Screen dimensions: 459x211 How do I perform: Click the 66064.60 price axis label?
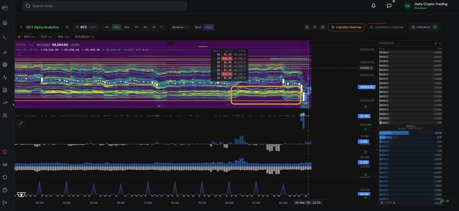click(x=367, y=87)
